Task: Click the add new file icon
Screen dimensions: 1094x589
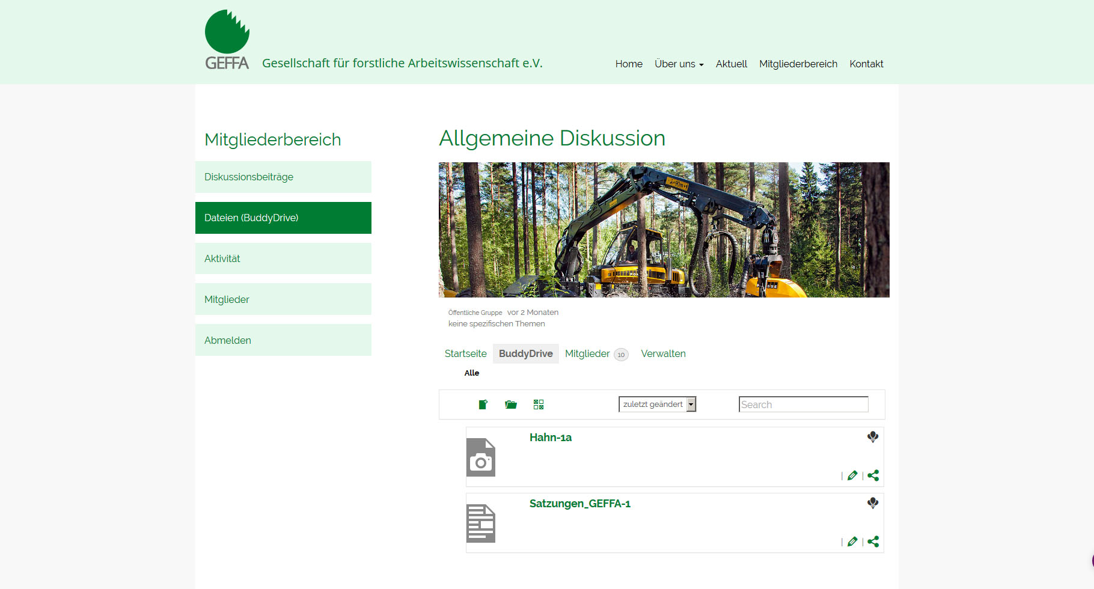Action: click(483, 404)
